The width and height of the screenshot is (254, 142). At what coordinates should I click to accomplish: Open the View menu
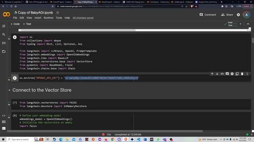pos(29,18)
